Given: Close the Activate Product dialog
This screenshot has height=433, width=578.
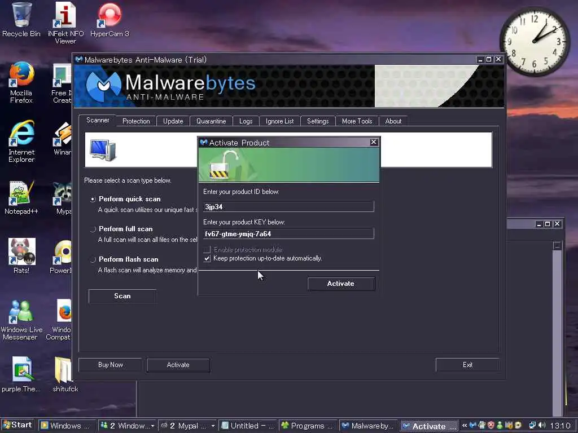Looking at the screenshot, I should click(374, 142).
